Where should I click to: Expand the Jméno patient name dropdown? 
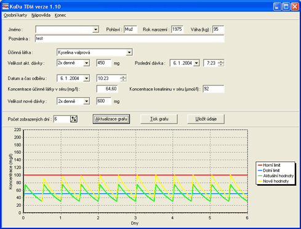tap(95, 30)
